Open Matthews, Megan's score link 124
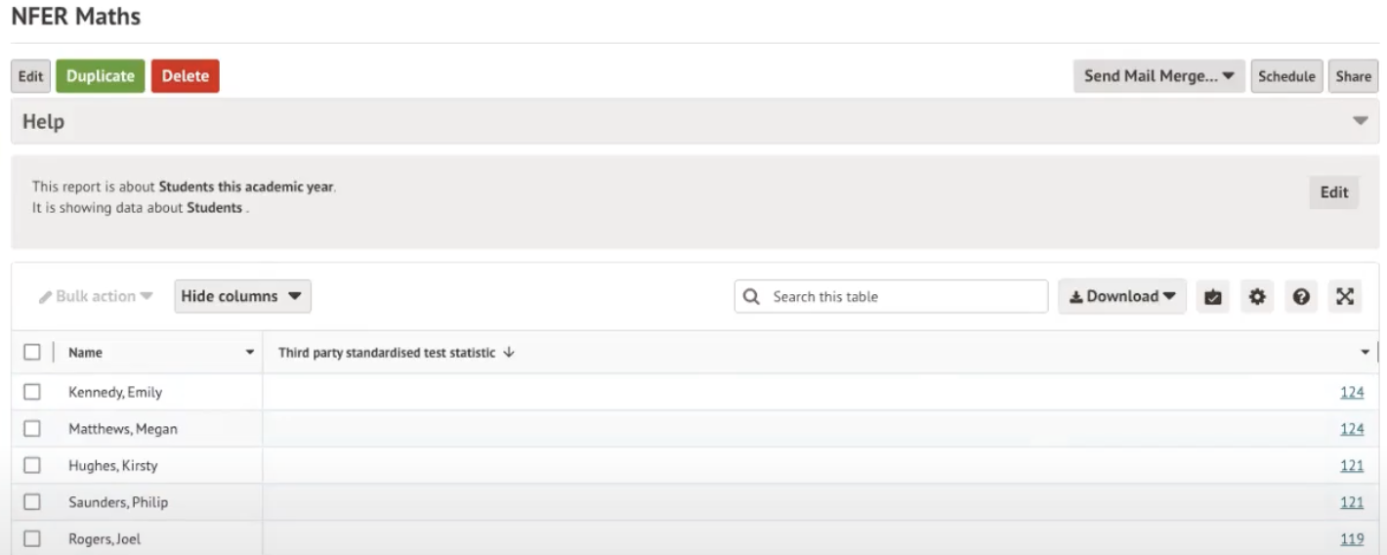Viewport: 1387px width, 555px height. point(1352,429)
